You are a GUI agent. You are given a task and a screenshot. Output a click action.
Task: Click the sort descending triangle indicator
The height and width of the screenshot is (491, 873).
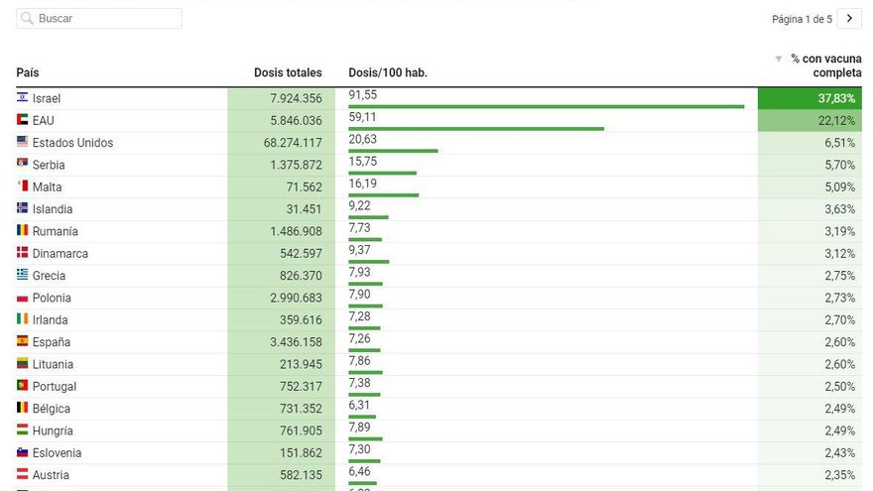779,60
